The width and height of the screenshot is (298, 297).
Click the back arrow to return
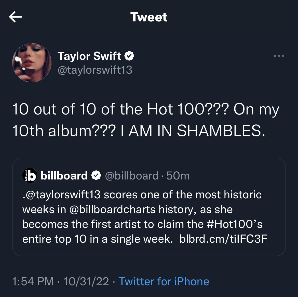(15, 17)
